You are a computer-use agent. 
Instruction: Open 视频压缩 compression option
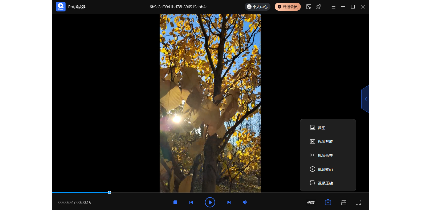(x=325, y=183)
